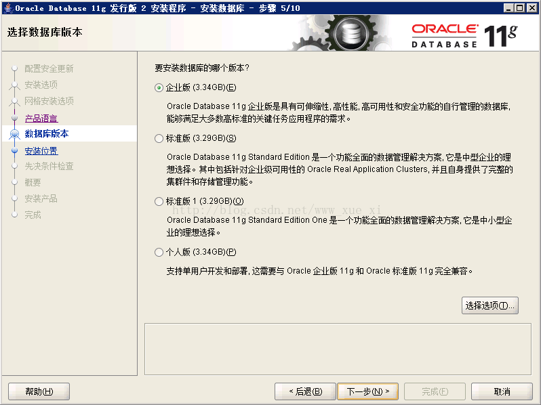Click the step marker beside 安装位置
Viewport: 541px width, 405px height.
click(x=14, y=150)
